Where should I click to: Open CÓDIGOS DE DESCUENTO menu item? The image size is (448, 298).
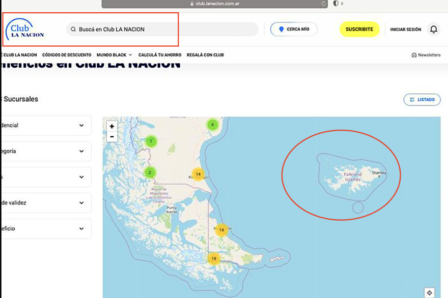tap(67, 55)
